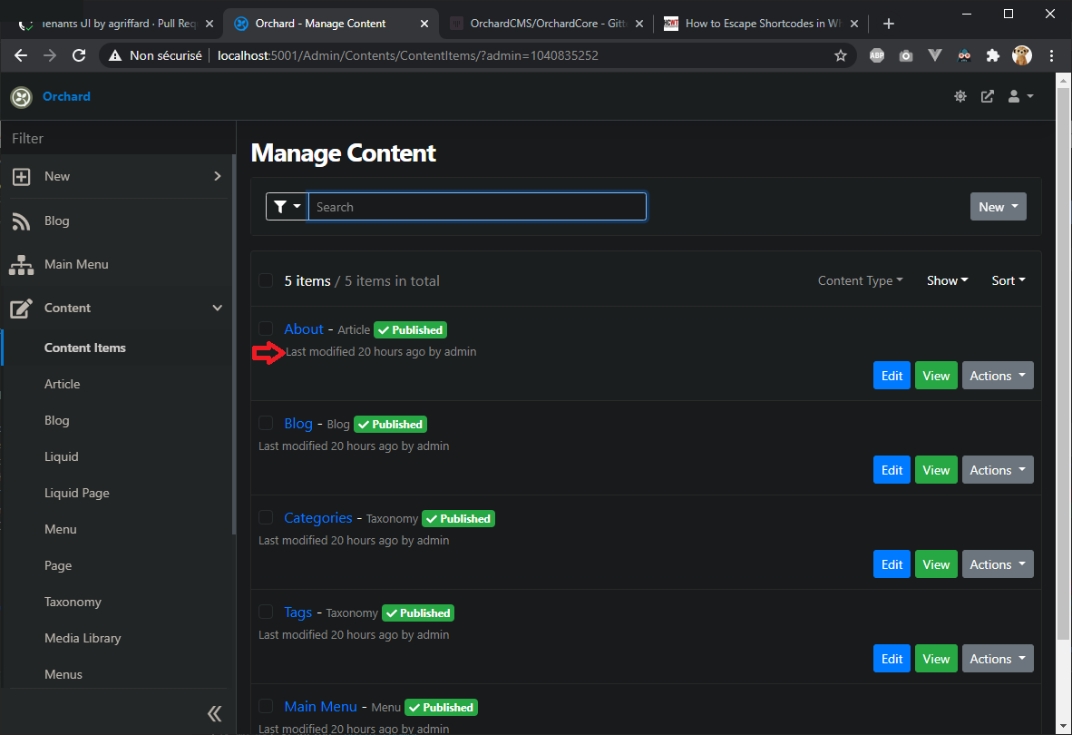
Task: Select the New plus icon in the sidebar
Action: (21, 176)
